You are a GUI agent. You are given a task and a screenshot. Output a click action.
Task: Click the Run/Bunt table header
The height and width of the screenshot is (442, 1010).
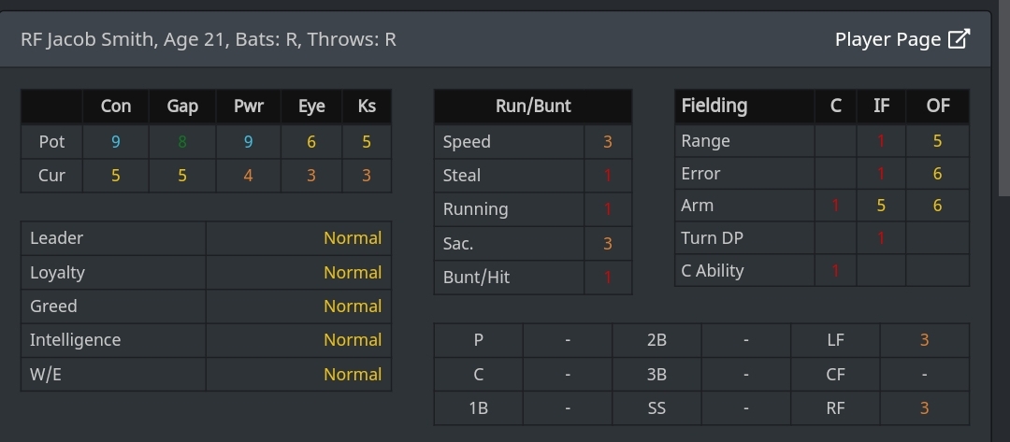point(533,107)
